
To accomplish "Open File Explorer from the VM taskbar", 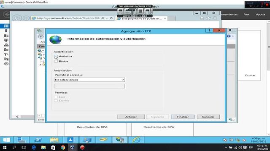I will point(54,140).
